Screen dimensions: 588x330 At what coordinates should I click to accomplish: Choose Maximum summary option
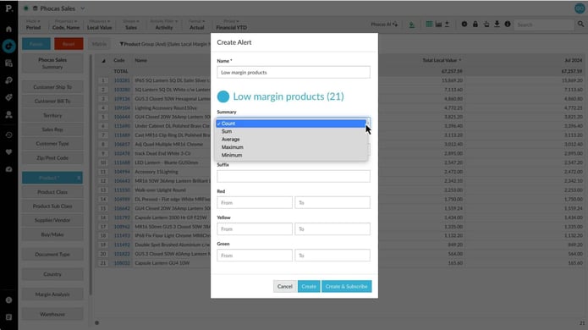(291, 147)
